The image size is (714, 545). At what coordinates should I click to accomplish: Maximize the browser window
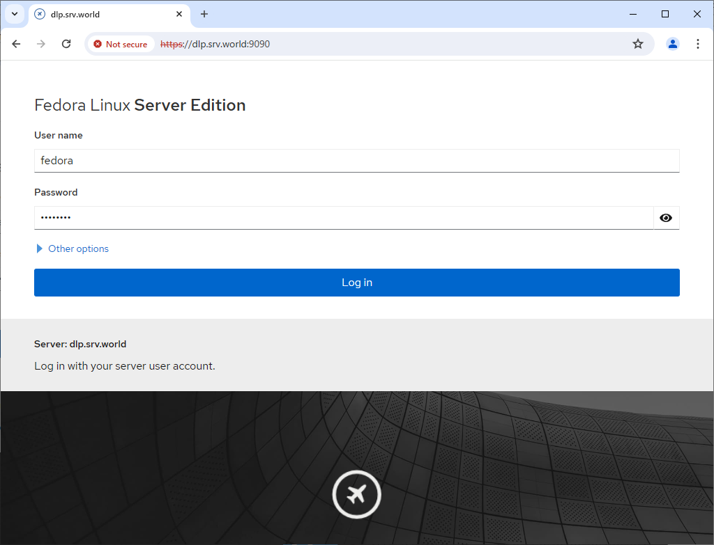point(664,14)
